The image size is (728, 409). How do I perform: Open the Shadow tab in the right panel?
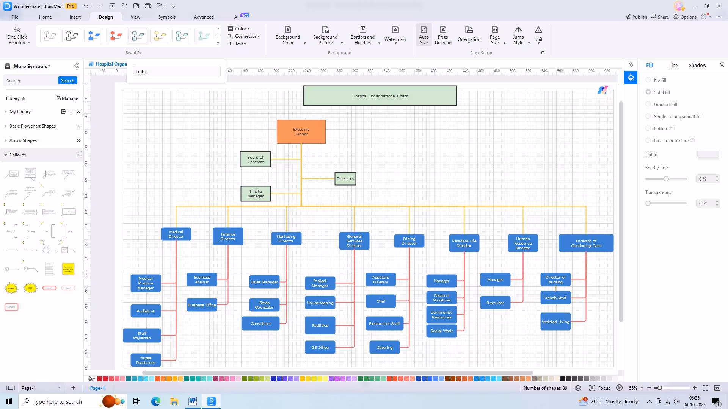tap(697, 65)
